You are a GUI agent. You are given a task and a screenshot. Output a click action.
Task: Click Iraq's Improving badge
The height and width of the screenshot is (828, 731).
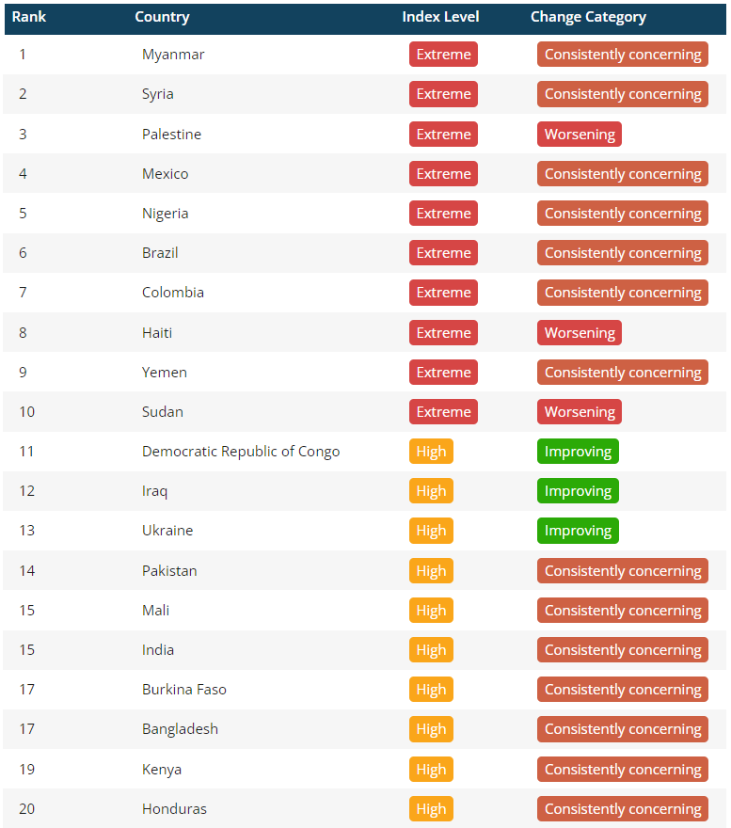(578, 491)
